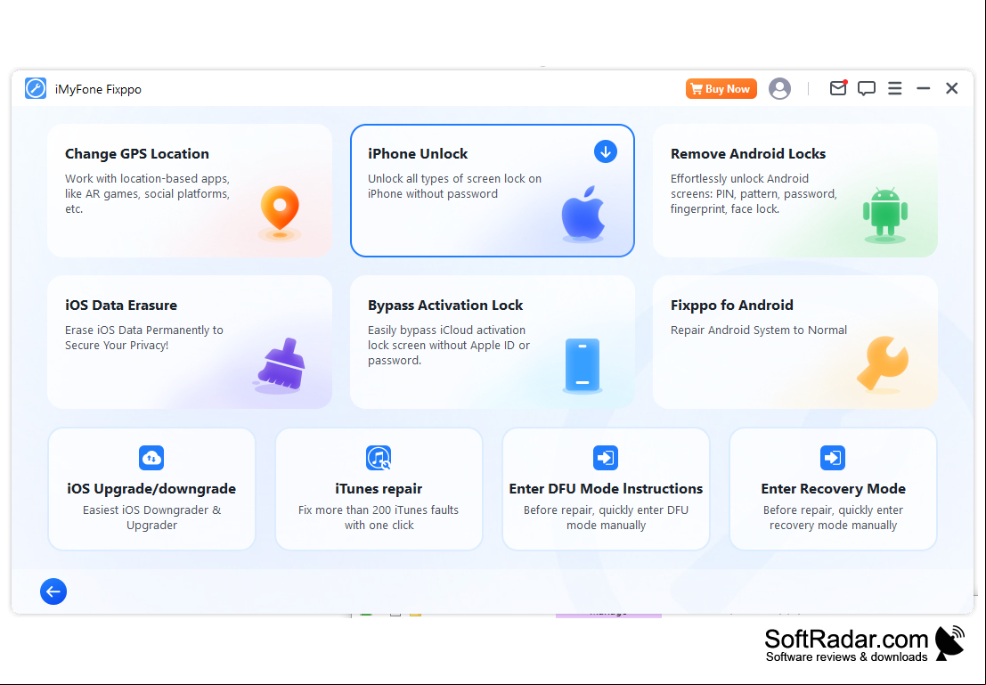Close the Fixppo window
Viewport: 986px width, 685px height.
pyautogui.click(x=952, y=89)
